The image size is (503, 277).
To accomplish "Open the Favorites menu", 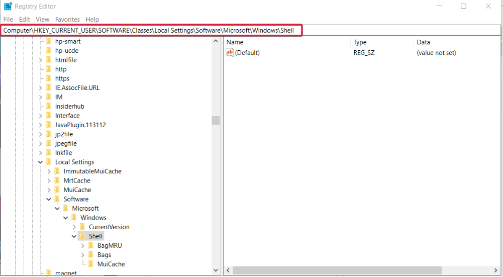I will (67, 19).
